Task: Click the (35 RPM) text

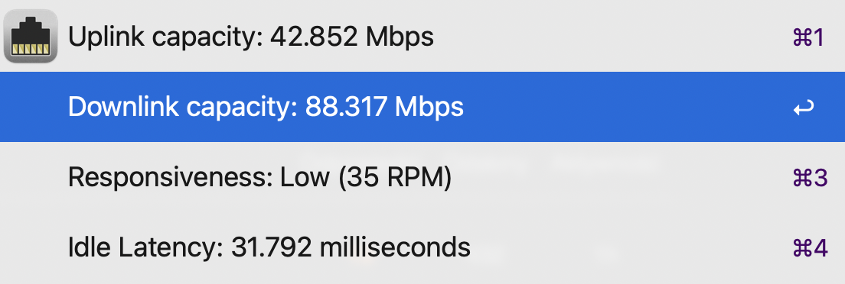Action: pos(395,178)
